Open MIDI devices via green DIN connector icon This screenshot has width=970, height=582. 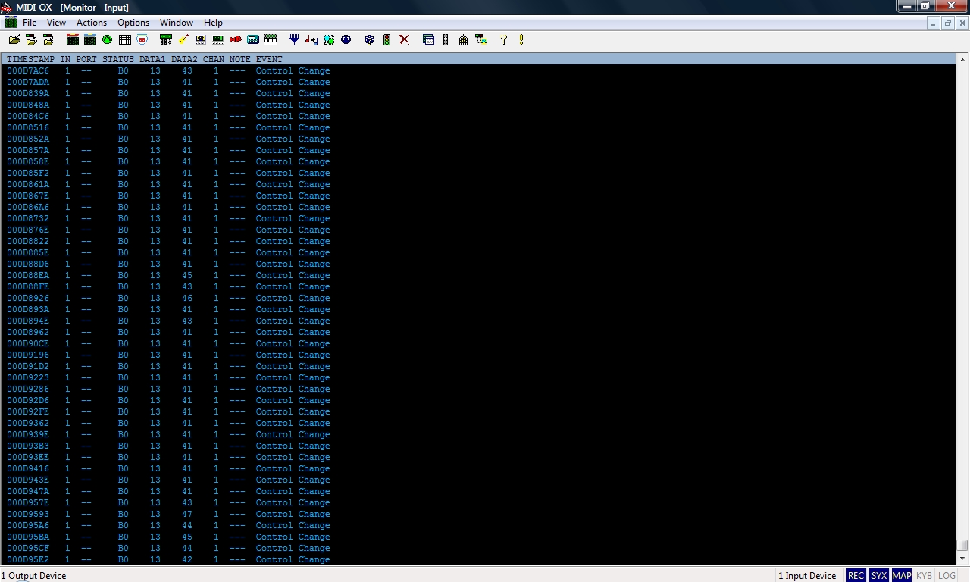pos(108,39)
